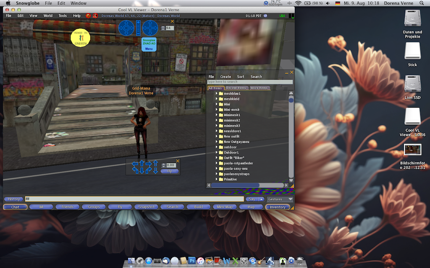Open the Gestures dropdown

(280, 199)
